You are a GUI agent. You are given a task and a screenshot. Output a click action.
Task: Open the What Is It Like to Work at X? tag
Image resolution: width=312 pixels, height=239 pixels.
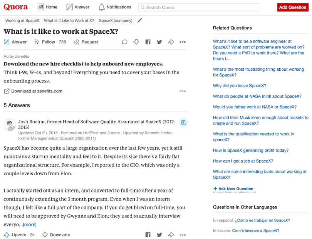click(x=69, y=21)
